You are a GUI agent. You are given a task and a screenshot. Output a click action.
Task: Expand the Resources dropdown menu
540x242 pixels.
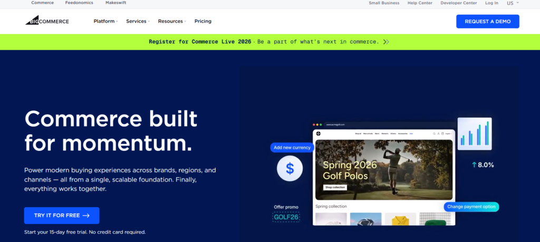point(172,21)
